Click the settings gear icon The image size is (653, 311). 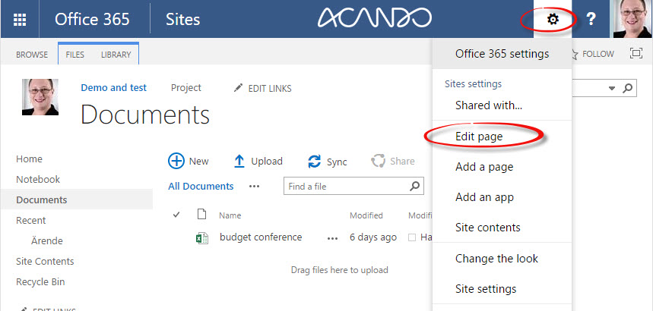(x=553, y=19)
